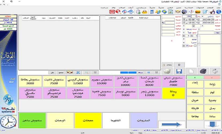Click the magnifier search icon below order list
This screenshot has width=222, height=134.
pos(87,72)
